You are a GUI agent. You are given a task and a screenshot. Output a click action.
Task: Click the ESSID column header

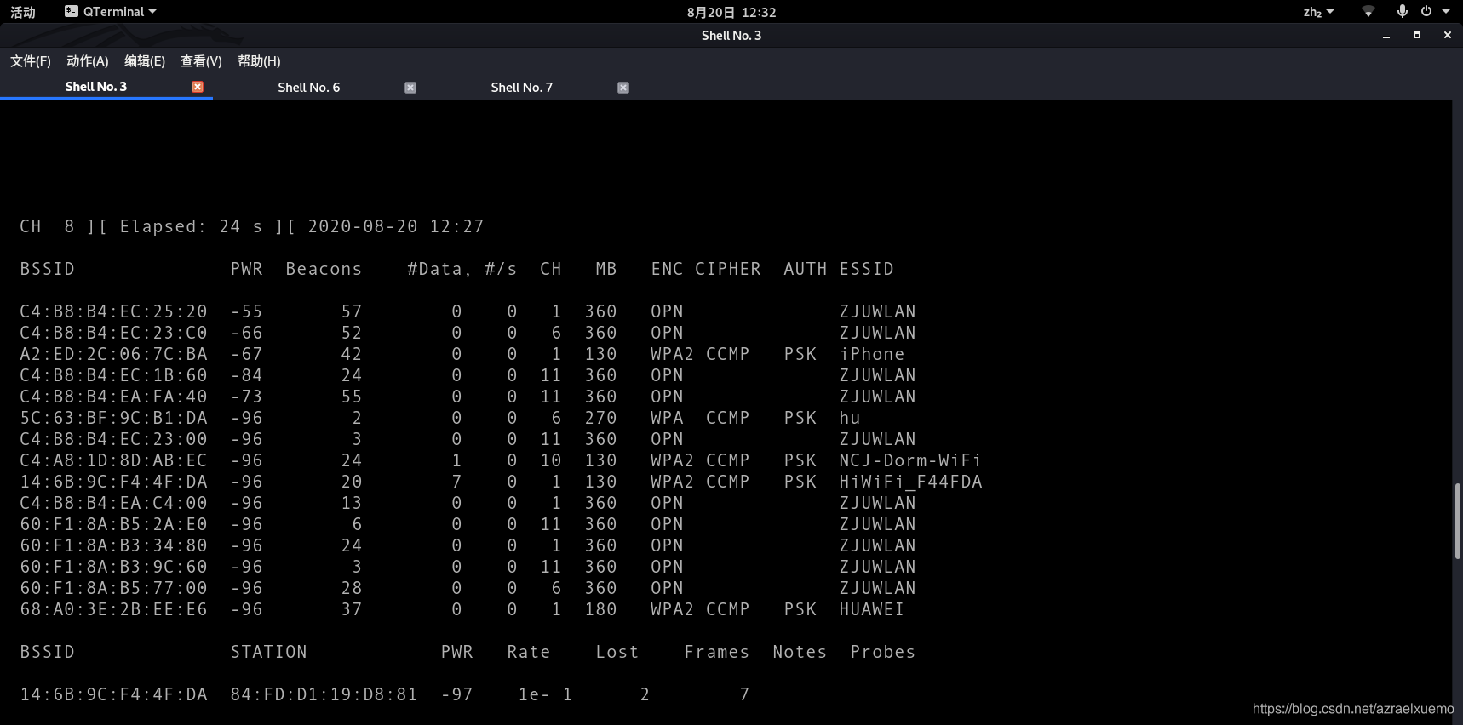point(866,269)
